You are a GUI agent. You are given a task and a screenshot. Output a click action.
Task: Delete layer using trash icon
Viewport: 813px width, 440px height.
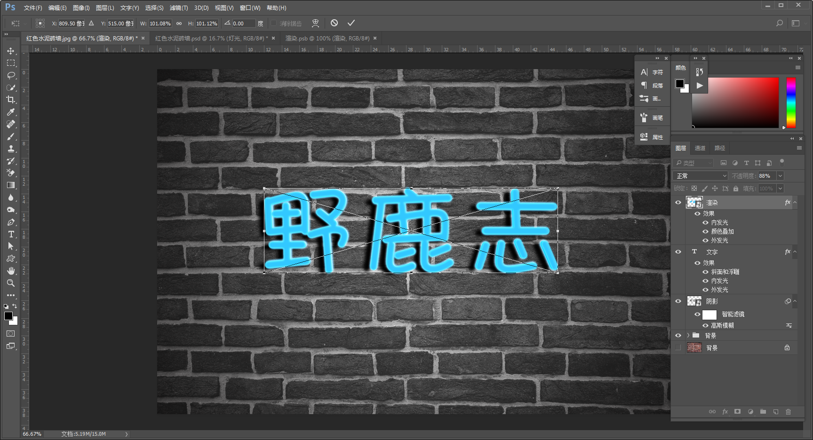pos(789,412)
